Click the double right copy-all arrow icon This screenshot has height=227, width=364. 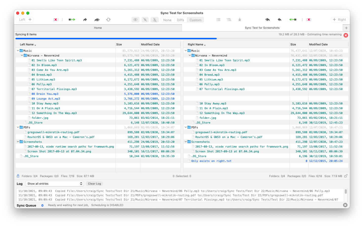(x=97, y=20)
